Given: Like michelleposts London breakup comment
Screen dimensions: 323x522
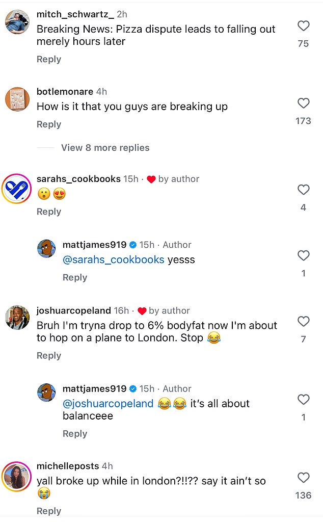Looking at the screenshot, I should [303, 477].
